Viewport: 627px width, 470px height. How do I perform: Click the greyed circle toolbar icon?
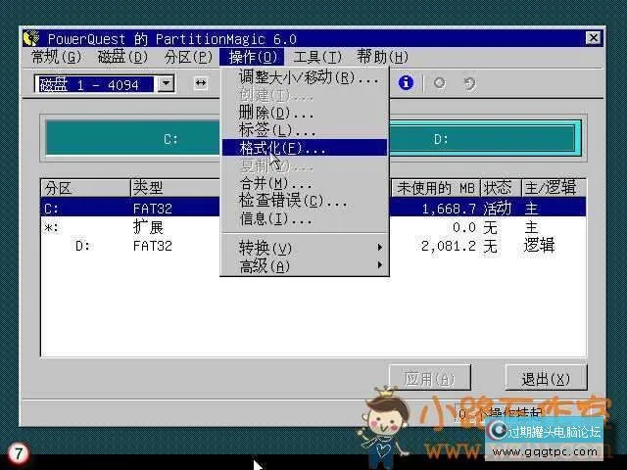(440, 83)
